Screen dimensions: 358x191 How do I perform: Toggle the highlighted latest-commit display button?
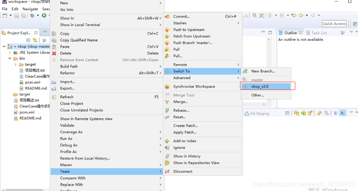coord(343,113)
